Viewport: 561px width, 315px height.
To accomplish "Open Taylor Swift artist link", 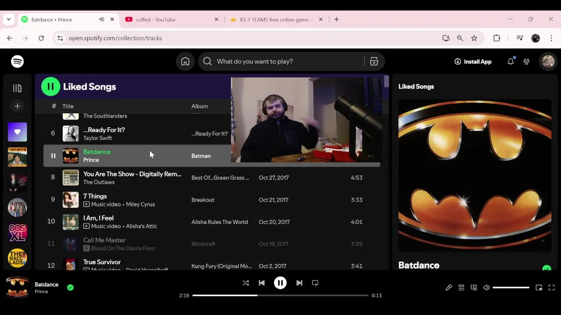I will 98,138.
